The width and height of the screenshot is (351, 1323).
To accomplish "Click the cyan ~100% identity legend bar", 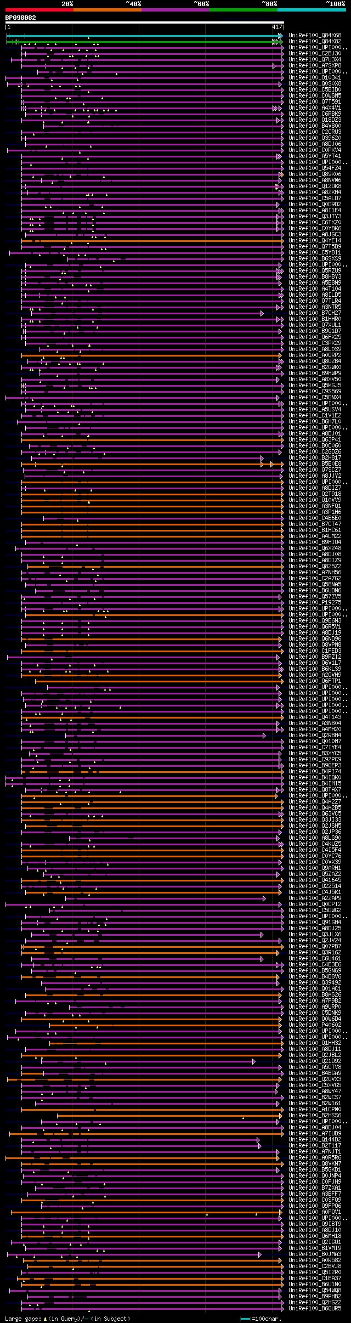I will (312, 9).
